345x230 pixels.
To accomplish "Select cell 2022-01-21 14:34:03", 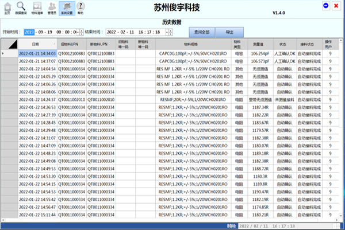I will coord(37,53).
